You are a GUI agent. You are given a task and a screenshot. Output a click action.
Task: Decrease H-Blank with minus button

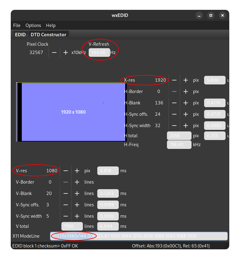click(174, 103)
